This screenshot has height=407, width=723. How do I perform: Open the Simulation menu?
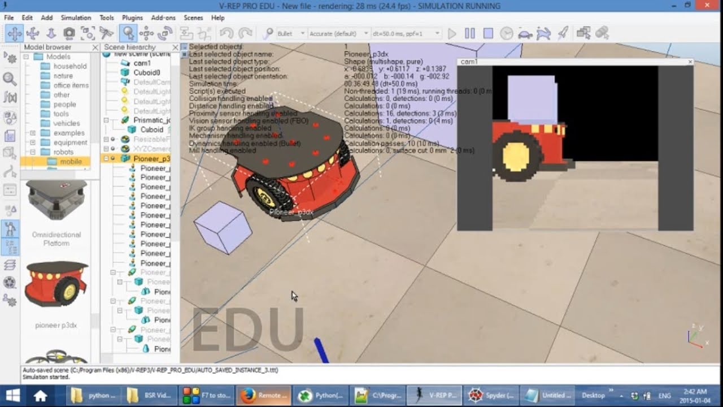(x=76, y=18)
